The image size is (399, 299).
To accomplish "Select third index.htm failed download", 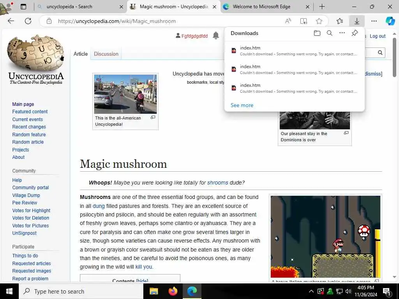I will [x=295, y=88].
